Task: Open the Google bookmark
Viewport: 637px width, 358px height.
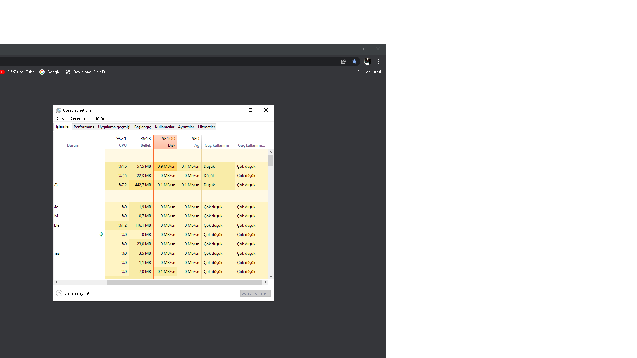Action: (50, 72)
